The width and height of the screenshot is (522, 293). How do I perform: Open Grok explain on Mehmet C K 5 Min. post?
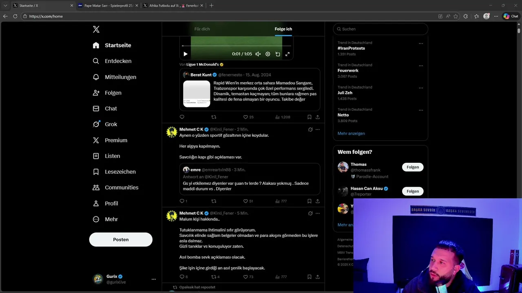pos(310,213)
